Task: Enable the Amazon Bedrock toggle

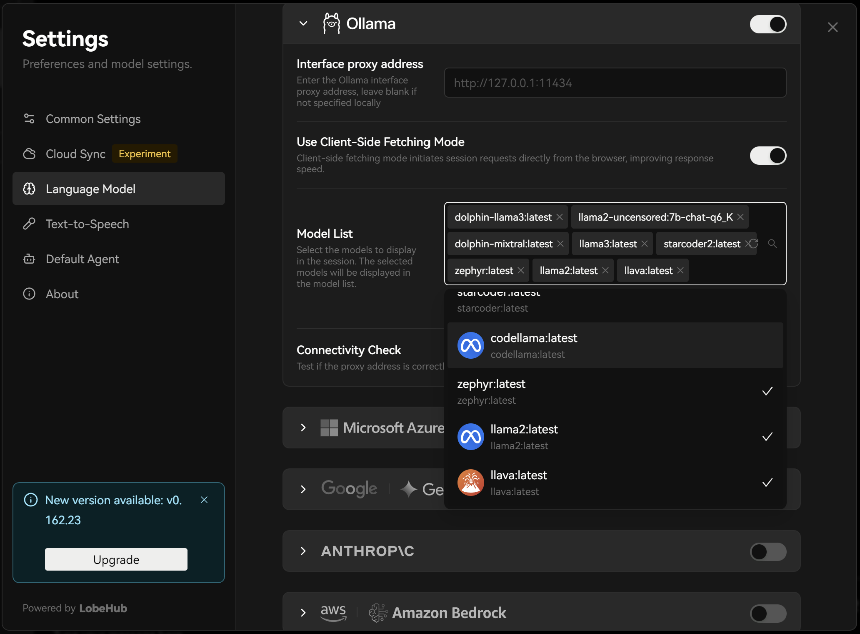Action: pos(768,613)
